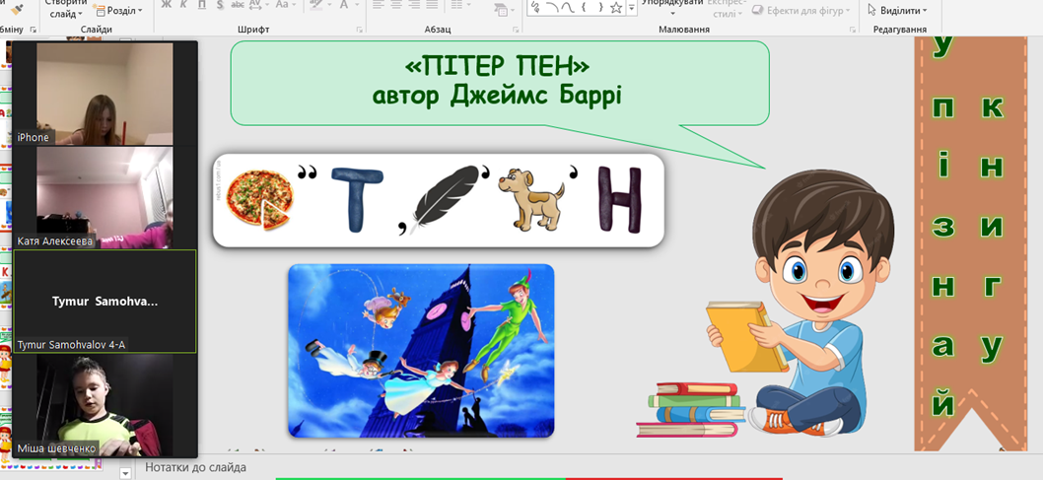Toggle italic К formatting

pyautogui.click(x=184, y=5)
